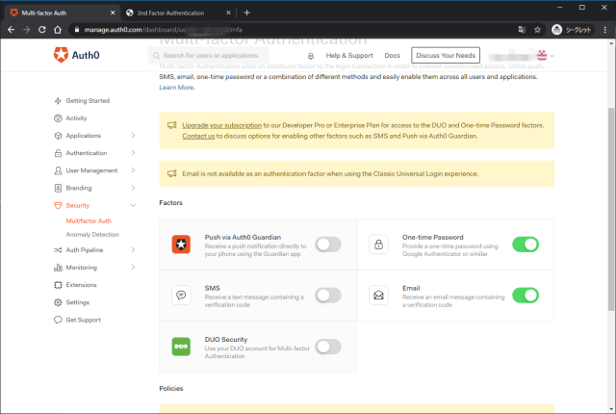The width and height of the screenshot is (616, 414).
Task: Click the Activity sidebar icon
Action: [x=58, y=118]
